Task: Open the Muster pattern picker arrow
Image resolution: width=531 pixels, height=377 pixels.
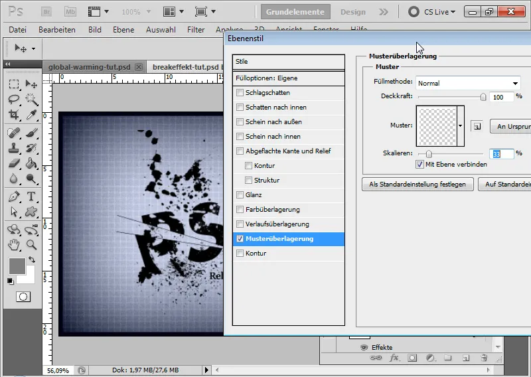Action: point(460,125)
